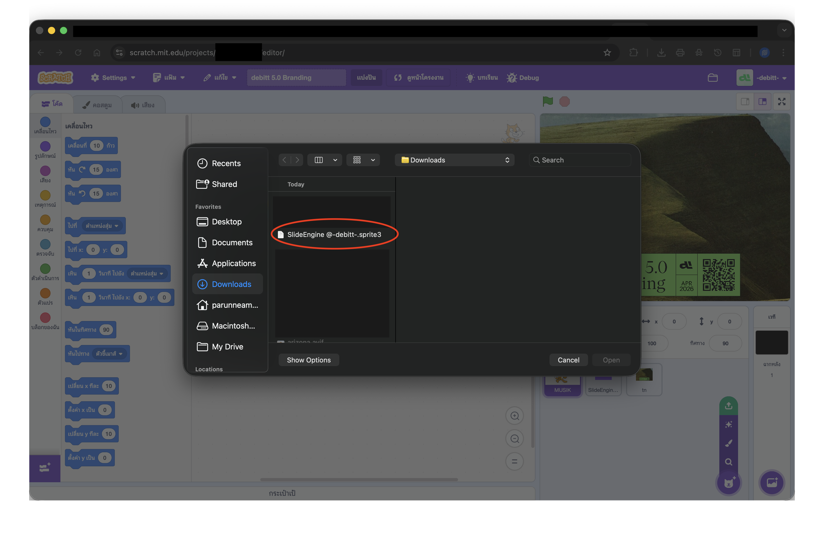The height and width of the screenshot is (539, 824).
Task: Click zoom out magnifier on workspace
Action: tap(515, 438)
